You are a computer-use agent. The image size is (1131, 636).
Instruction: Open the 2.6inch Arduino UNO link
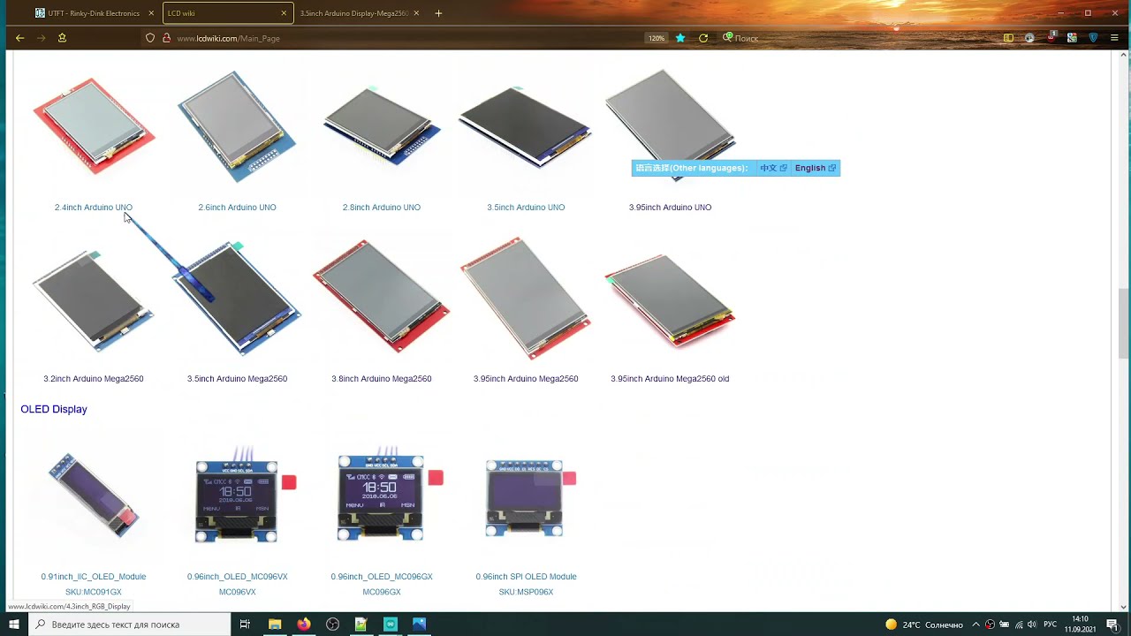tap(237, 208)
